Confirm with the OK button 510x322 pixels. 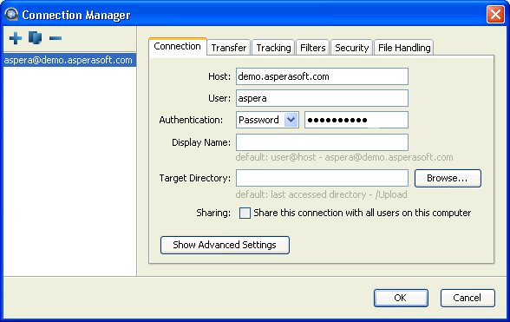pyautogui.click(x=401, y=298)
